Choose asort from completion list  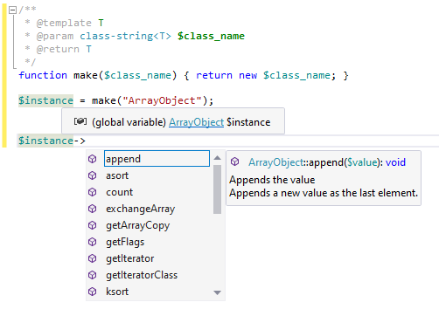117,175
